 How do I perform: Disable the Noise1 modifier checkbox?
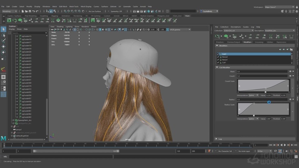[x=218, y=59]
